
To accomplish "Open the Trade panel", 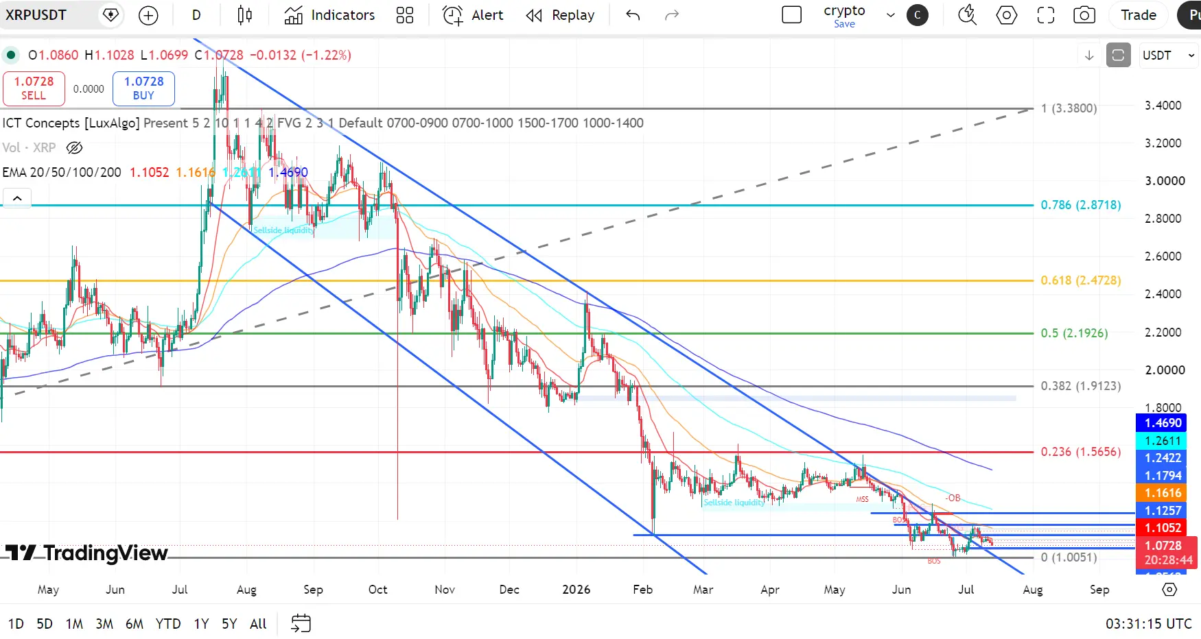I will [1139, 15].
